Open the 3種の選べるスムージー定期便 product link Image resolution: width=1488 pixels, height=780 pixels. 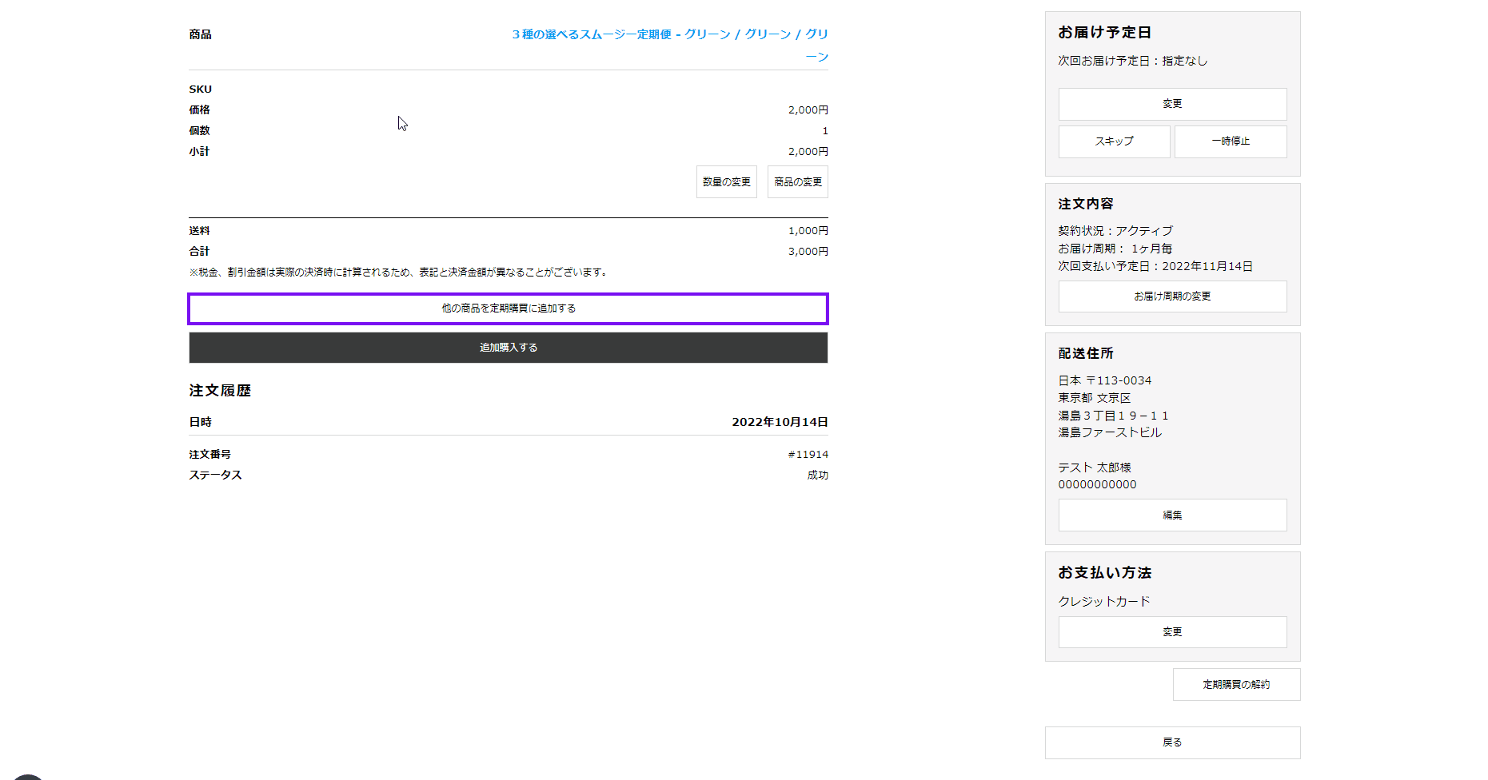(x=670, y=45)
